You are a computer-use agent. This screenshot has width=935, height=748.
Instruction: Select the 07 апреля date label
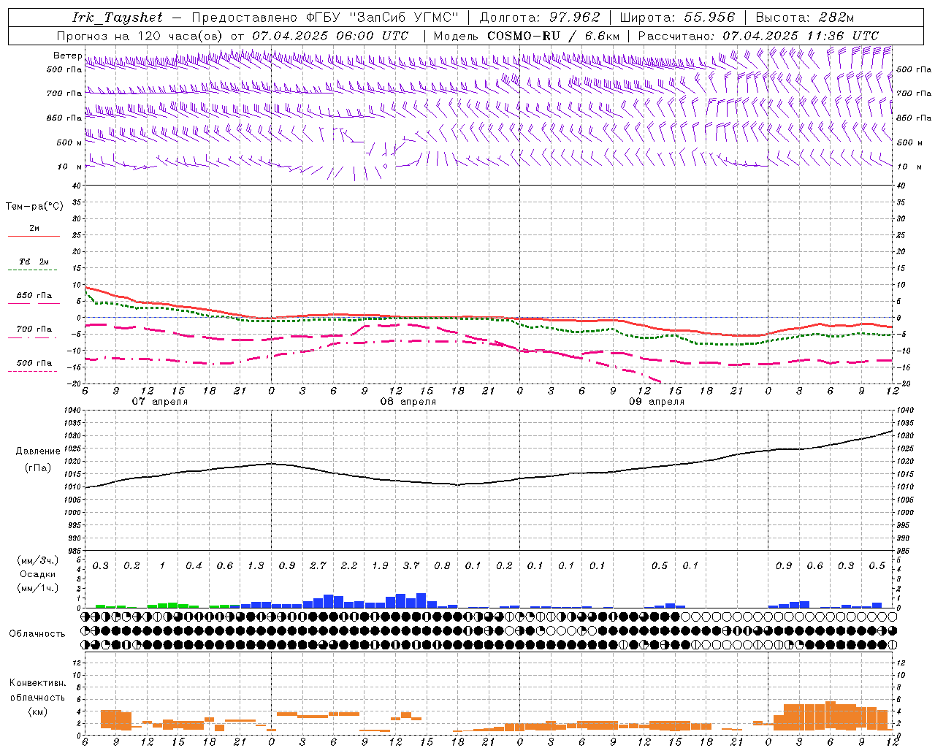[x=159, y=402]
